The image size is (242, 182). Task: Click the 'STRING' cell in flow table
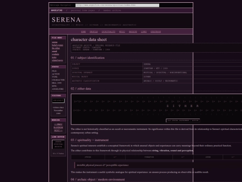click(88, 157)
